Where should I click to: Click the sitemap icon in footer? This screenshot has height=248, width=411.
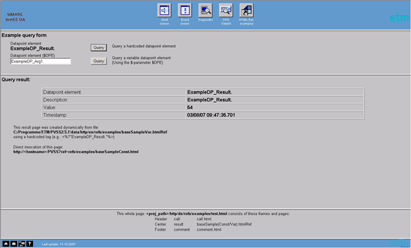tap(22, 244)
